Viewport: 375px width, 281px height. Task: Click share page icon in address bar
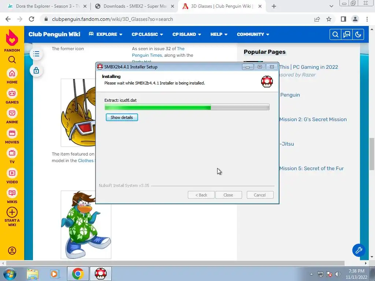click(317, 19)
